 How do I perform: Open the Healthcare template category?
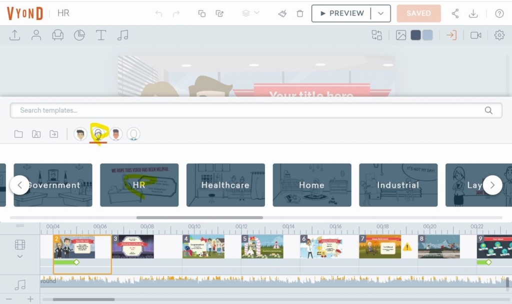pyautogui.click(x=225, y=185)
